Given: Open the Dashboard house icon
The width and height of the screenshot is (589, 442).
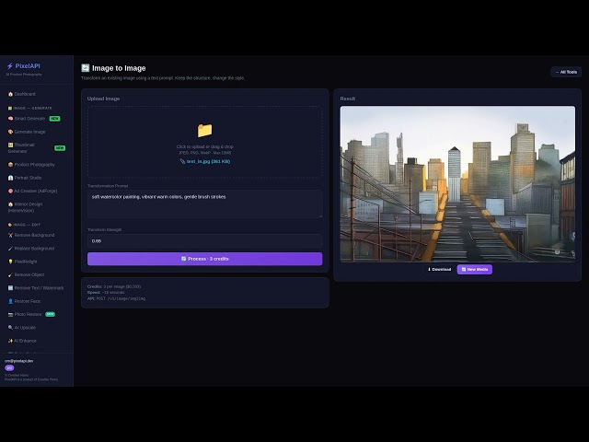Looking at the screenshot, I should click(10, 94).
